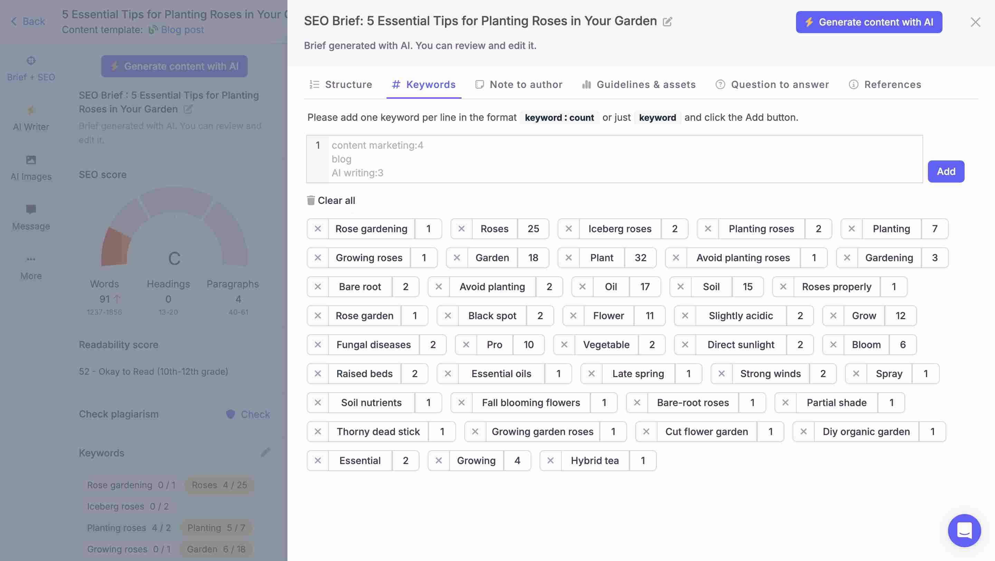995x561 pixels.
Task: Select the Growing garden roses keyword label
Action: (x=542, y=431)
